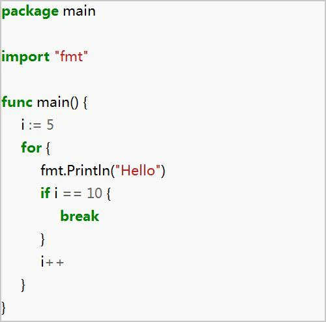Click the opening brace after for
The image size is (326, 322).
[48, 148]
